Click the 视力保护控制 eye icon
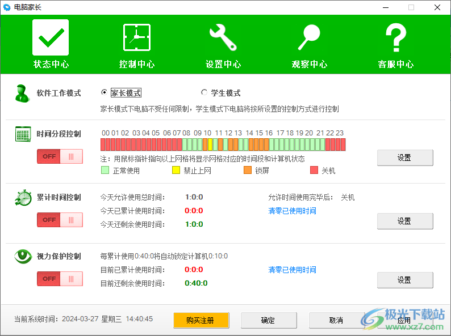The image size is (451, 336). (23, 257)
